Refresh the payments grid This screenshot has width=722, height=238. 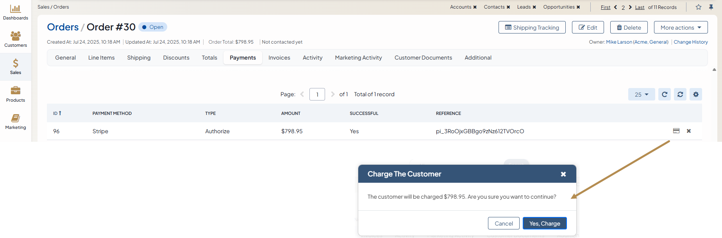pos(665,94)
